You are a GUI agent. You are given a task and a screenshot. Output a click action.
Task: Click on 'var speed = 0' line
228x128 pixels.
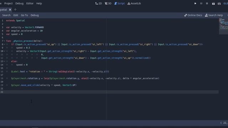[x=14, y=34]
